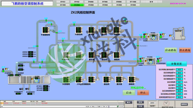Click the 停止消毒 button
This screenshot has width=193, height=108.
(x=185, y=50)
